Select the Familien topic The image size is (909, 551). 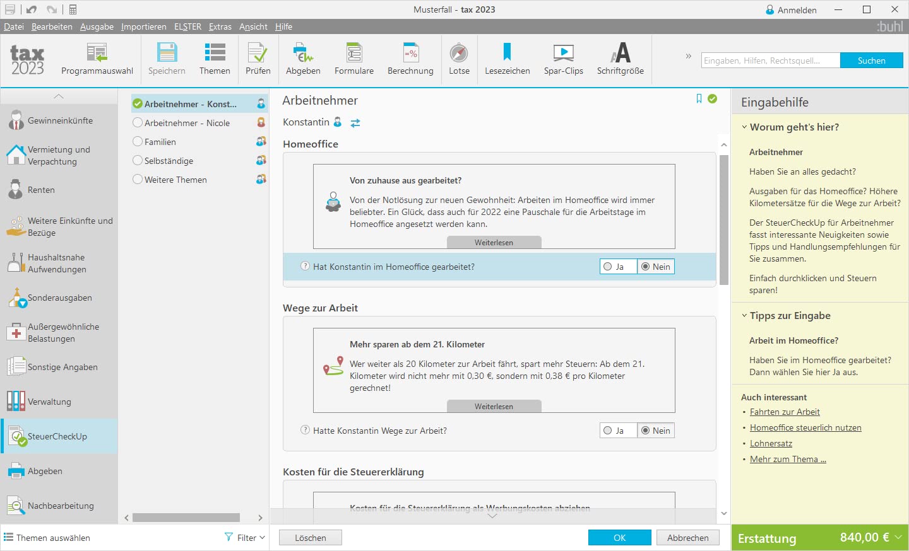click(x=199, y=142)
